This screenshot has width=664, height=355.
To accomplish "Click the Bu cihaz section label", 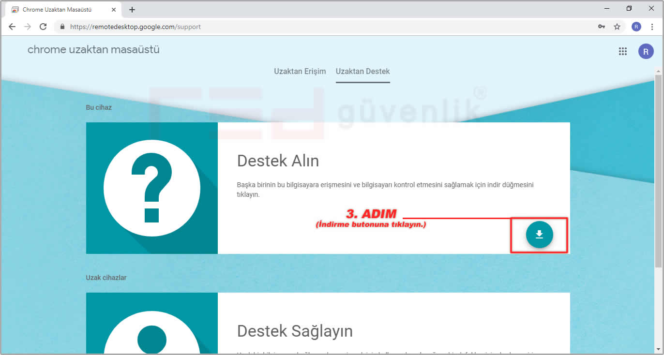I will pyautogui.click(x=99, y=107).
